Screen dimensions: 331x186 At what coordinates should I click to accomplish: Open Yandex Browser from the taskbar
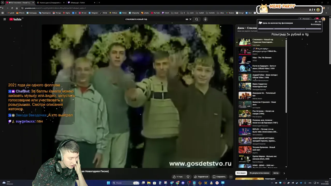(217, 183)
